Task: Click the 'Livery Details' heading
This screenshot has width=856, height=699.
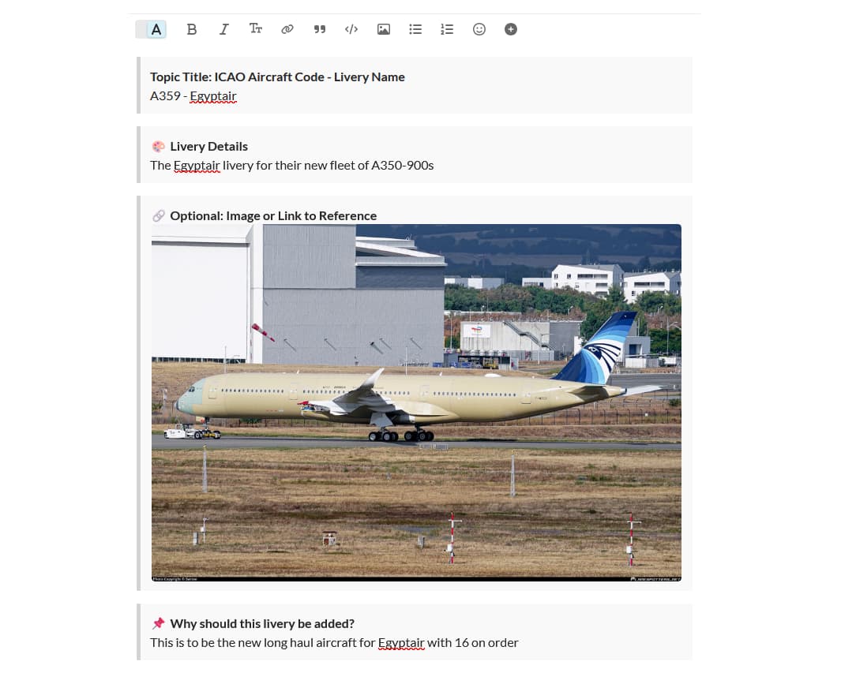Action: pos(209,146)
